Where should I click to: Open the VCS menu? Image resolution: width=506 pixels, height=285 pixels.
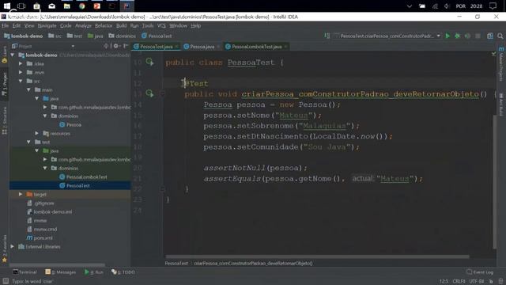(161, 25)
